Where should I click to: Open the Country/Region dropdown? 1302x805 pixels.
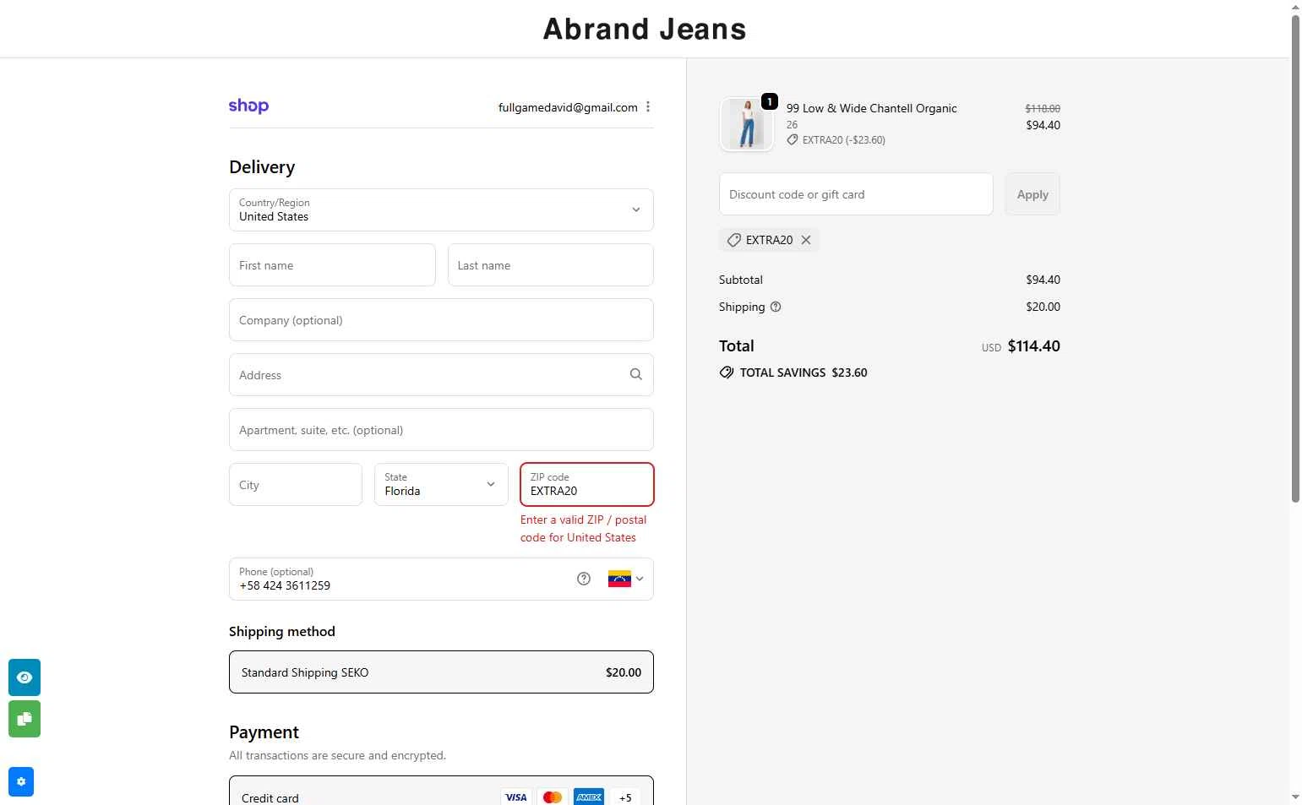pos(441,209)
